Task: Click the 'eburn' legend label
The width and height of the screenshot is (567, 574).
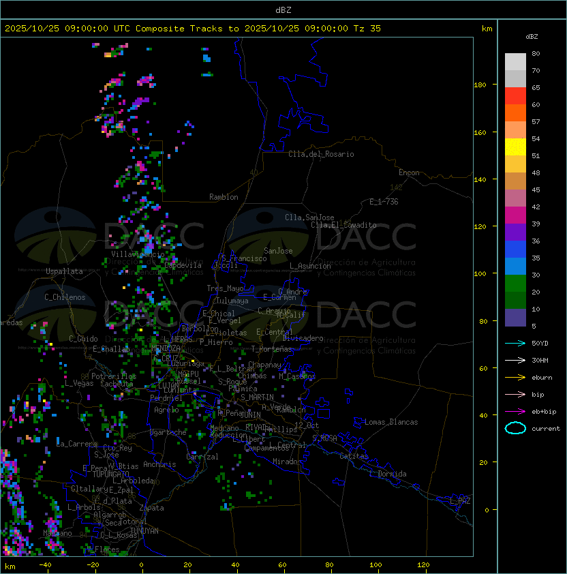Action: (542, 378)
